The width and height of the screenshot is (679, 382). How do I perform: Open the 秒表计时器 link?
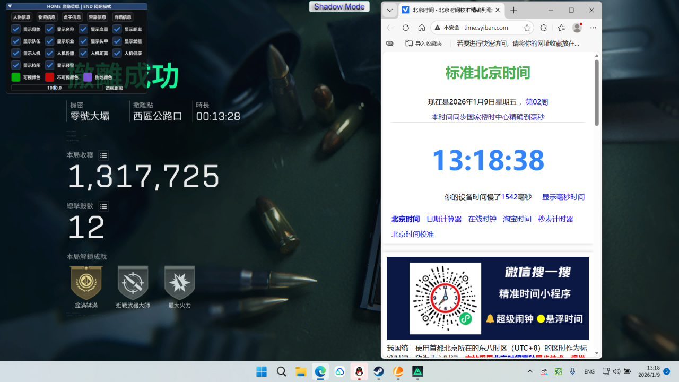coord(555,219)
